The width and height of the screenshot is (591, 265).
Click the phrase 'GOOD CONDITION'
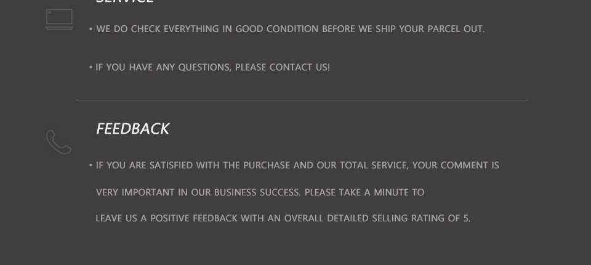(277, 29)
